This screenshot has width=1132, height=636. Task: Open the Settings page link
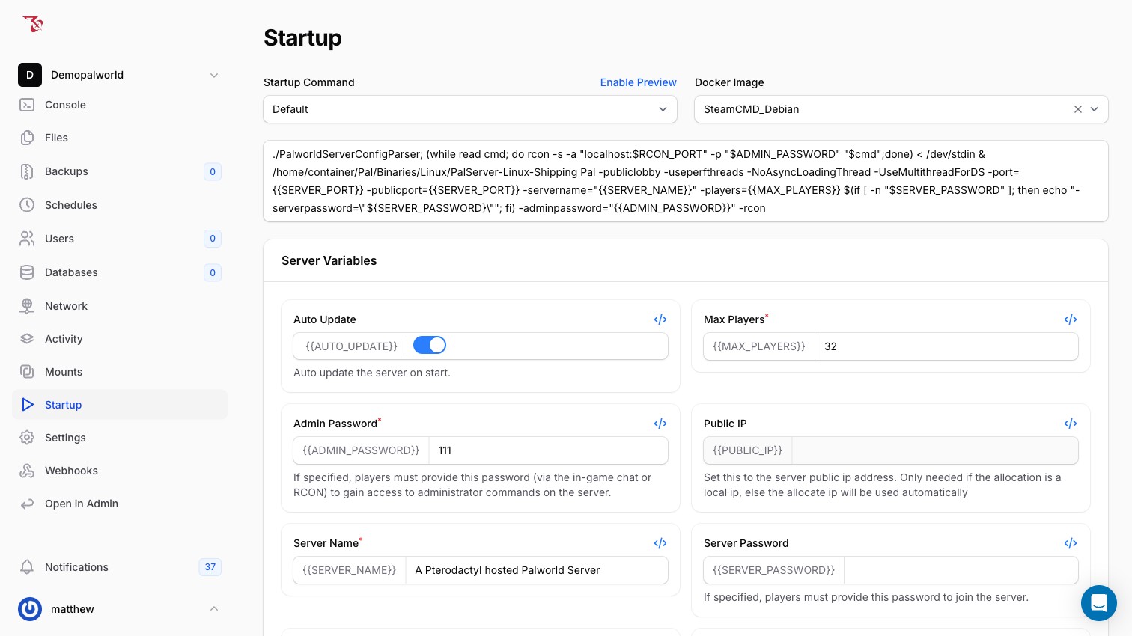pyautogui.click(x=120, y=438)
